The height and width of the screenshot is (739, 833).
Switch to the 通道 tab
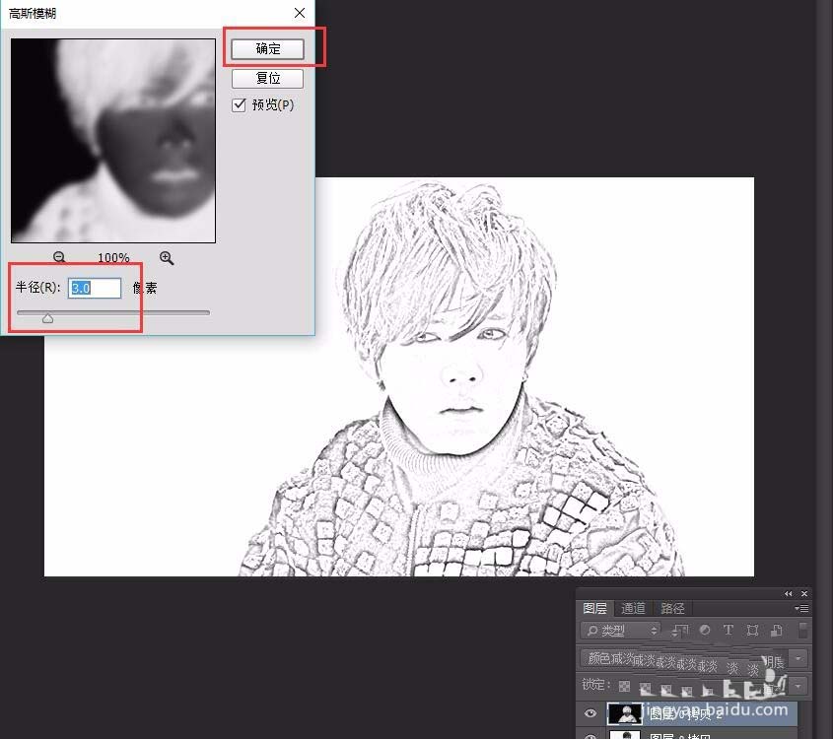(x=634, y=608)
